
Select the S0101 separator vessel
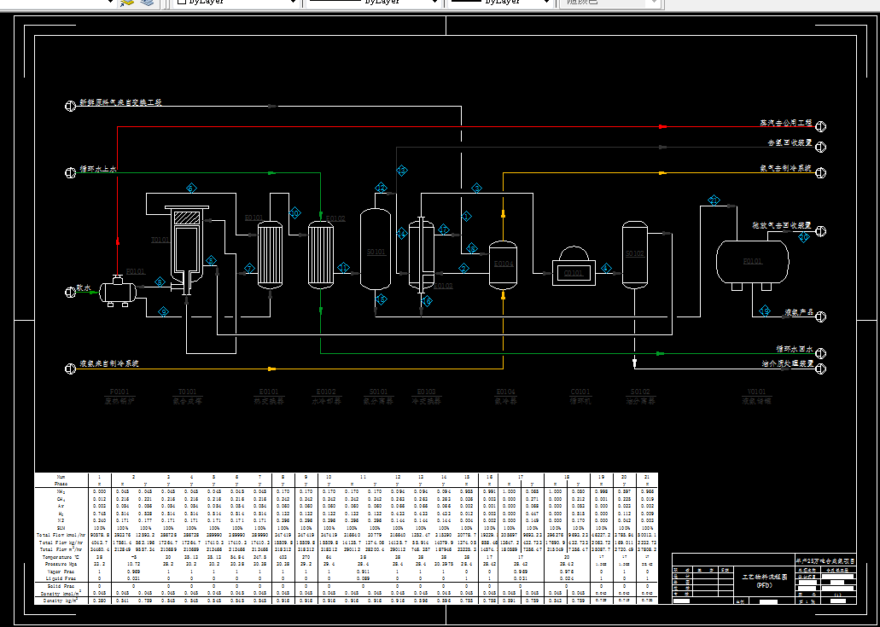(x=376, y=250)
